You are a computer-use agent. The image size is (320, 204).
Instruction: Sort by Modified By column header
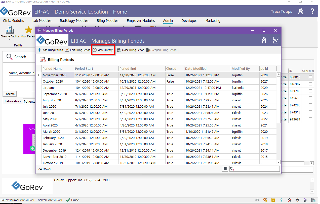point(245,69)
